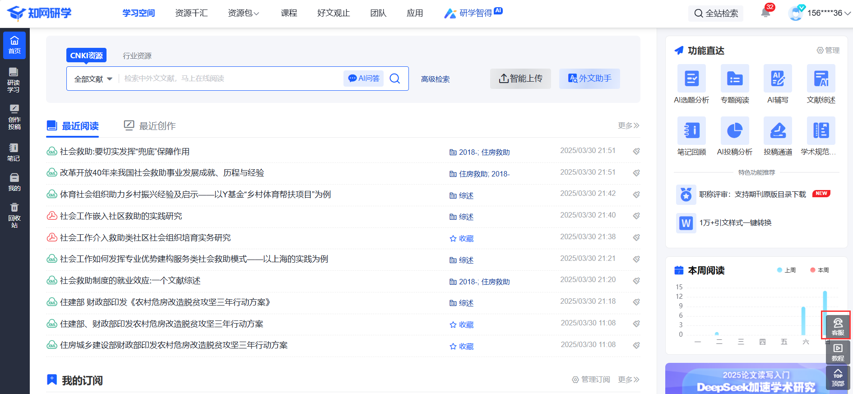This screenshot has height=394, width=853.
Task: Select 学习空间 in top navigation
Action: tap(139, 13)
